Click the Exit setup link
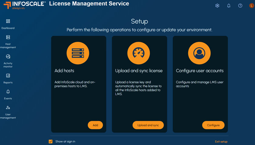This screenshot has height=145, width=255. click(221, 142)
